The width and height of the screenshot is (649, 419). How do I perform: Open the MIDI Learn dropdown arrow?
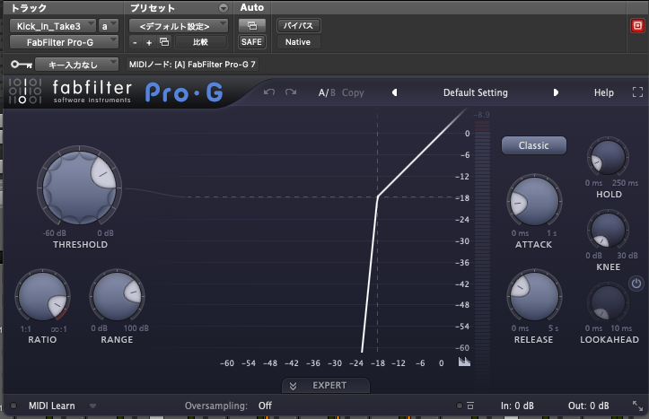pyautogui.click(x=92, y=406)
